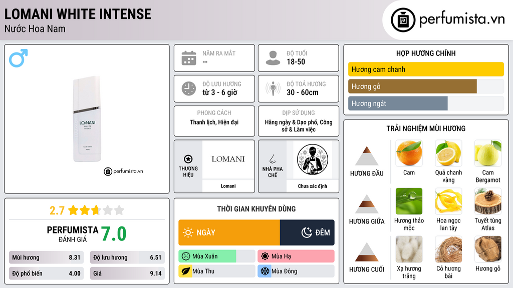
Task: Click the Độ lưu hương 6.51 score bar
Action: (x=127, y=257)
